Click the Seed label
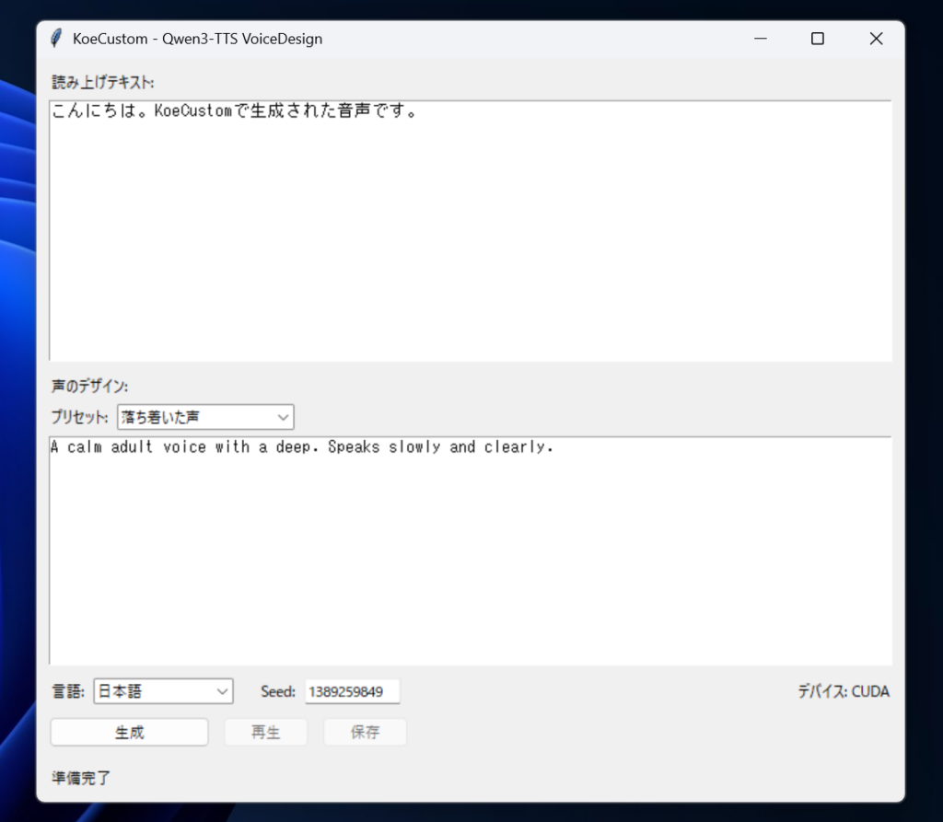943x822 pixels. [x=277, y=691]
